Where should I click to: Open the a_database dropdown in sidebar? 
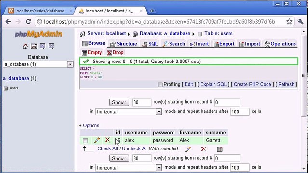[x=38, y=64]
